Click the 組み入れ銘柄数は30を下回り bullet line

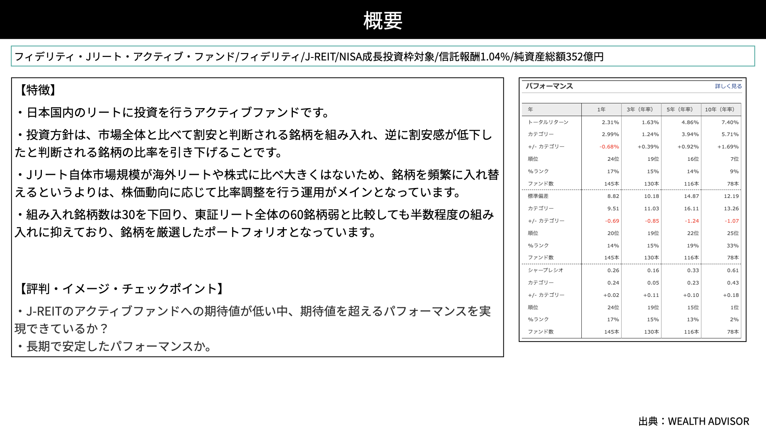255,223
